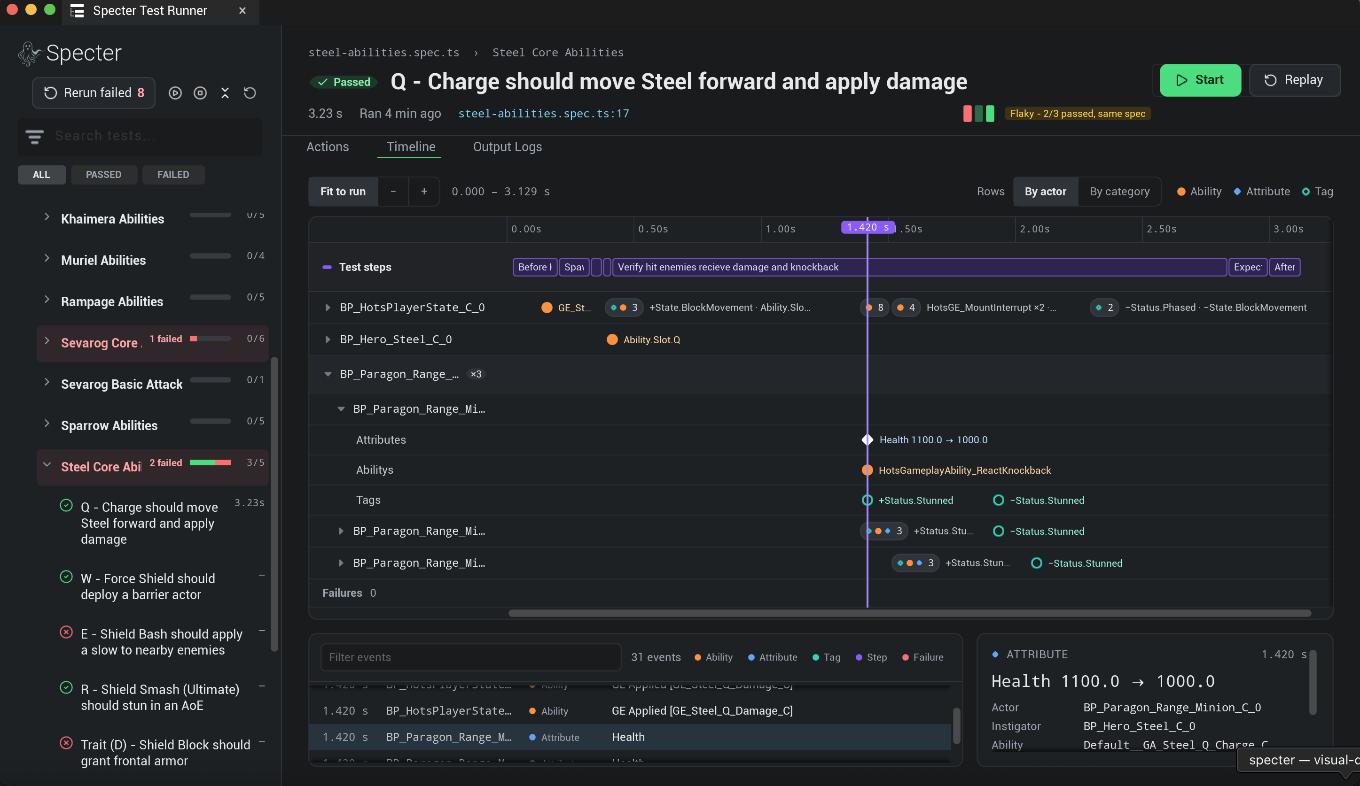Click the collapse all icon in sidebar toolbar
The width and height of the screenshot is (1360, 786).
tap(225, 92)
